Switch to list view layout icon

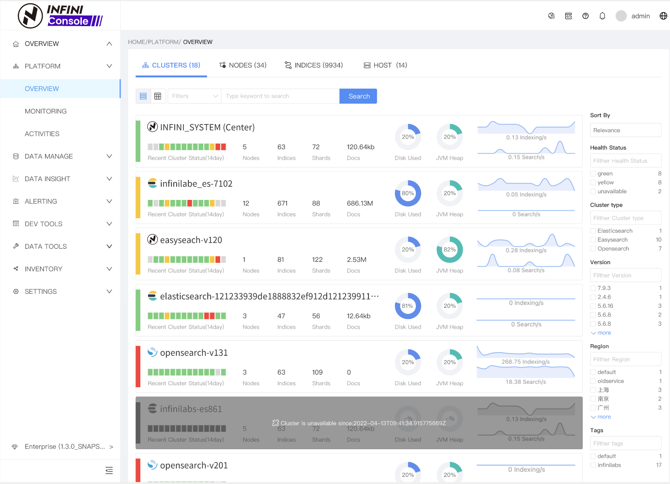coord(143,96)
